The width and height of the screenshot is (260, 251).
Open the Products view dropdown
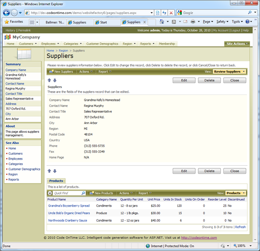pos(236,193)
